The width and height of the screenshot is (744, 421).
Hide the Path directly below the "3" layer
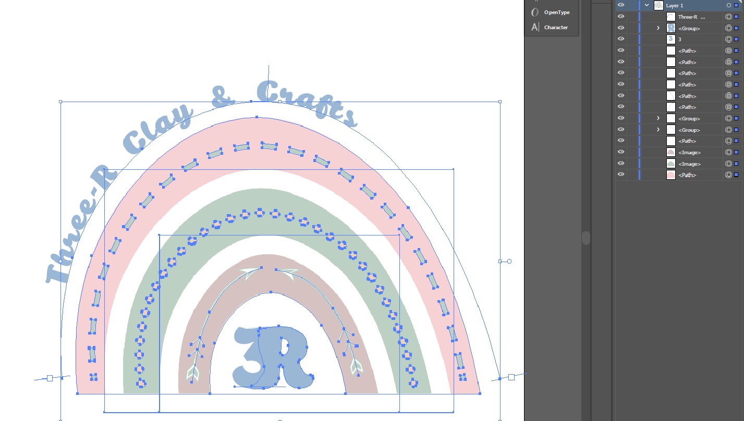click(620, 51)
